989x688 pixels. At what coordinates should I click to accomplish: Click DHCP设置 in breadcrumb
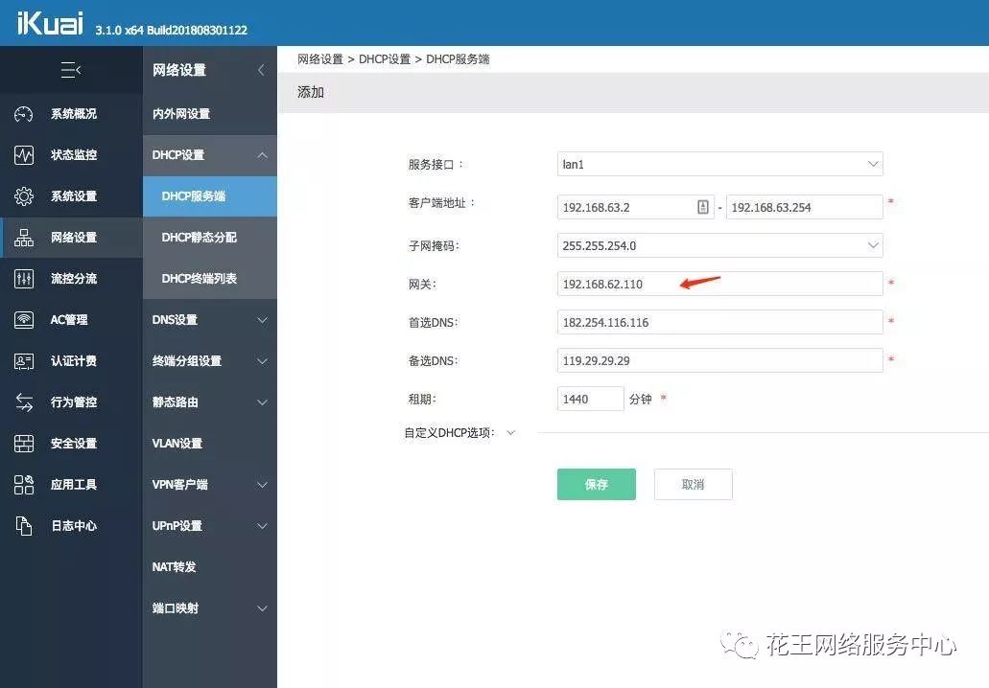385,59
